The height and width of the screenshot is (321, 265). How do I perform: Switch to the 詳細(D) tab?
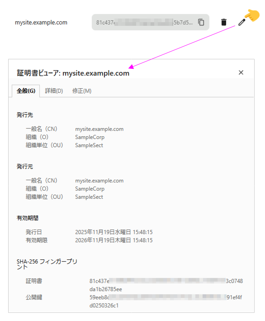pyautogui.click(x=54, y=91)
